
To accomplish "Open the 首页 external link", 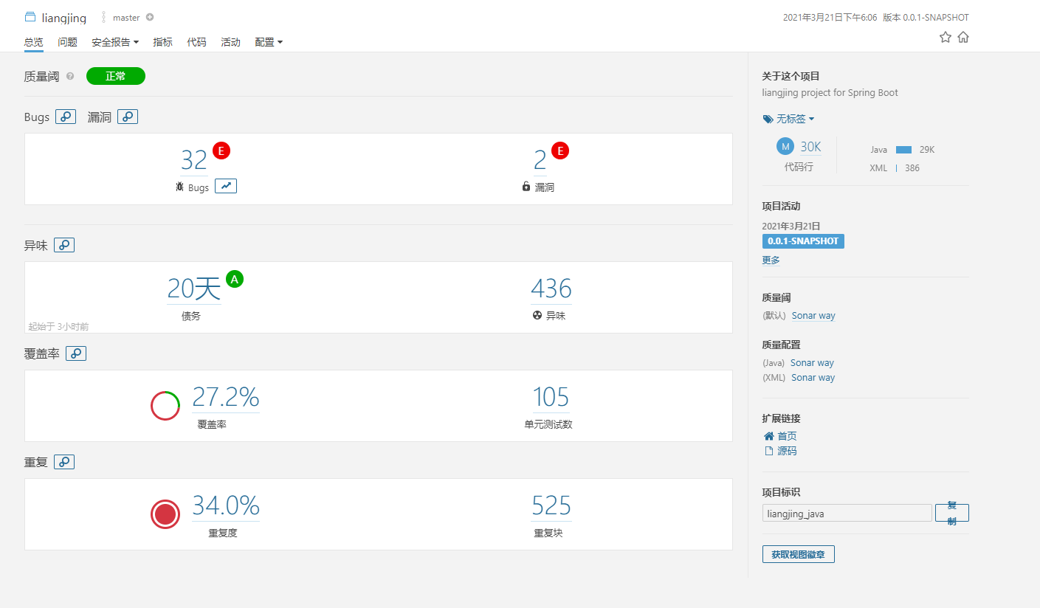I will [x=780, y=436].
